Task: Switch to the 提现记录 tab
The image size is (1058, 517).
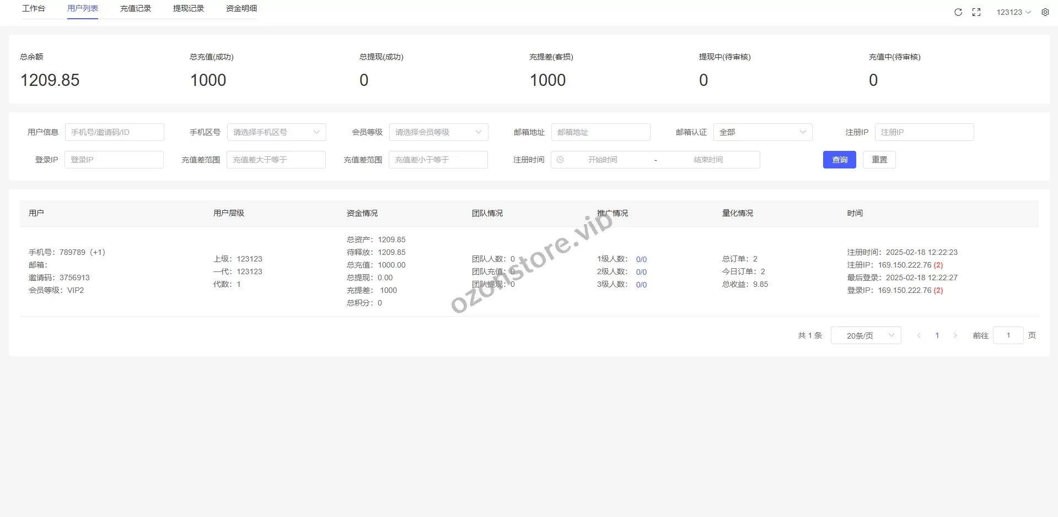Action: pyautogui.click(x=189, y=8)
